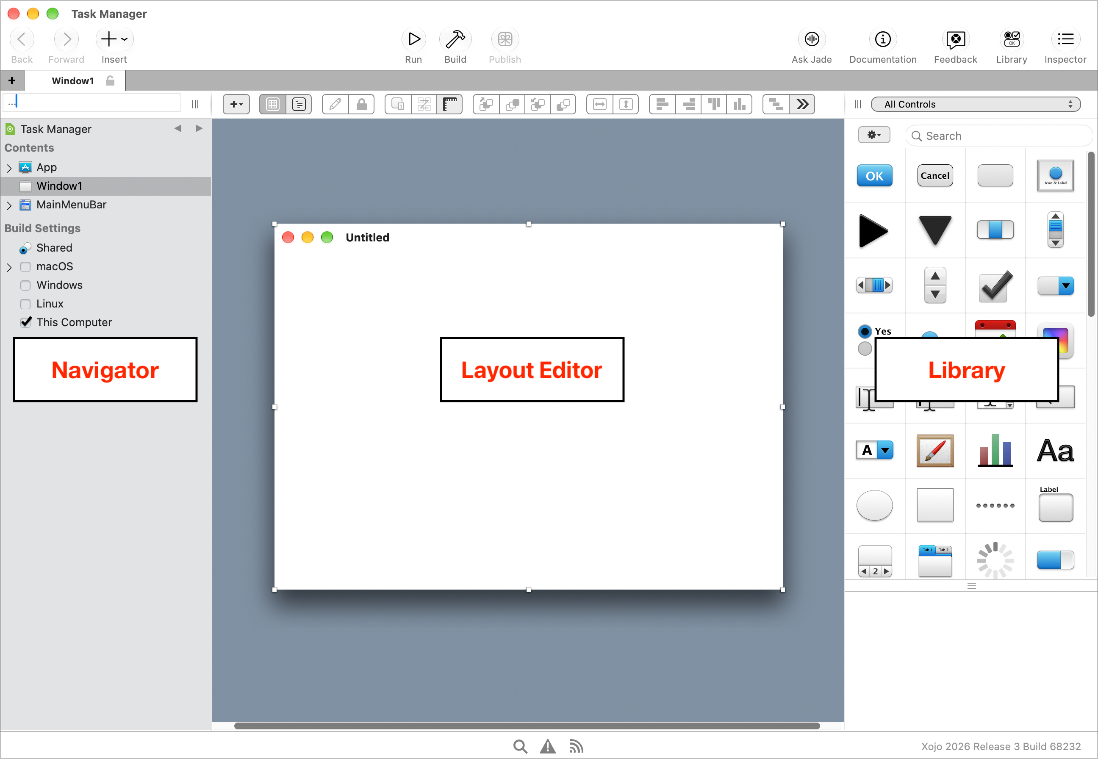Expand the App item in the Navigator

click(x=9, y=168)
